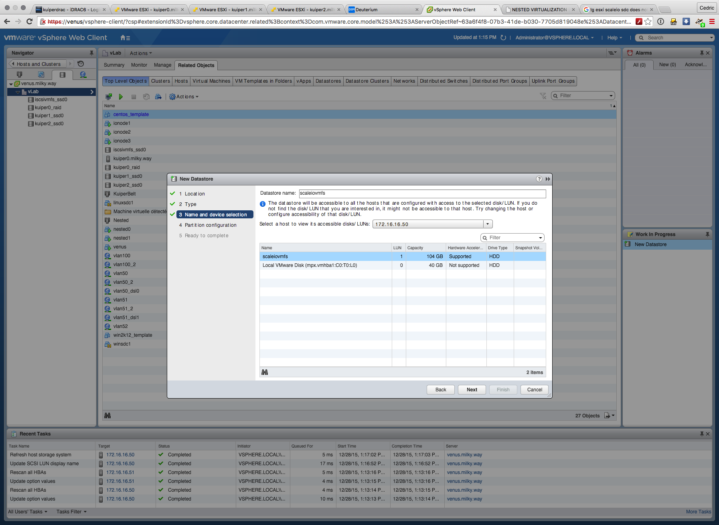Click the Datastore name text field
The width and height of the screenshot is (719, 525).
click(422, 193)
